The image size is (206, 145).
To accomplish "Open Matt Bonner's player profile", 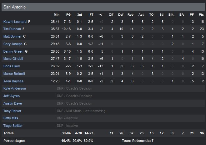I will click(x=13, y=36).
